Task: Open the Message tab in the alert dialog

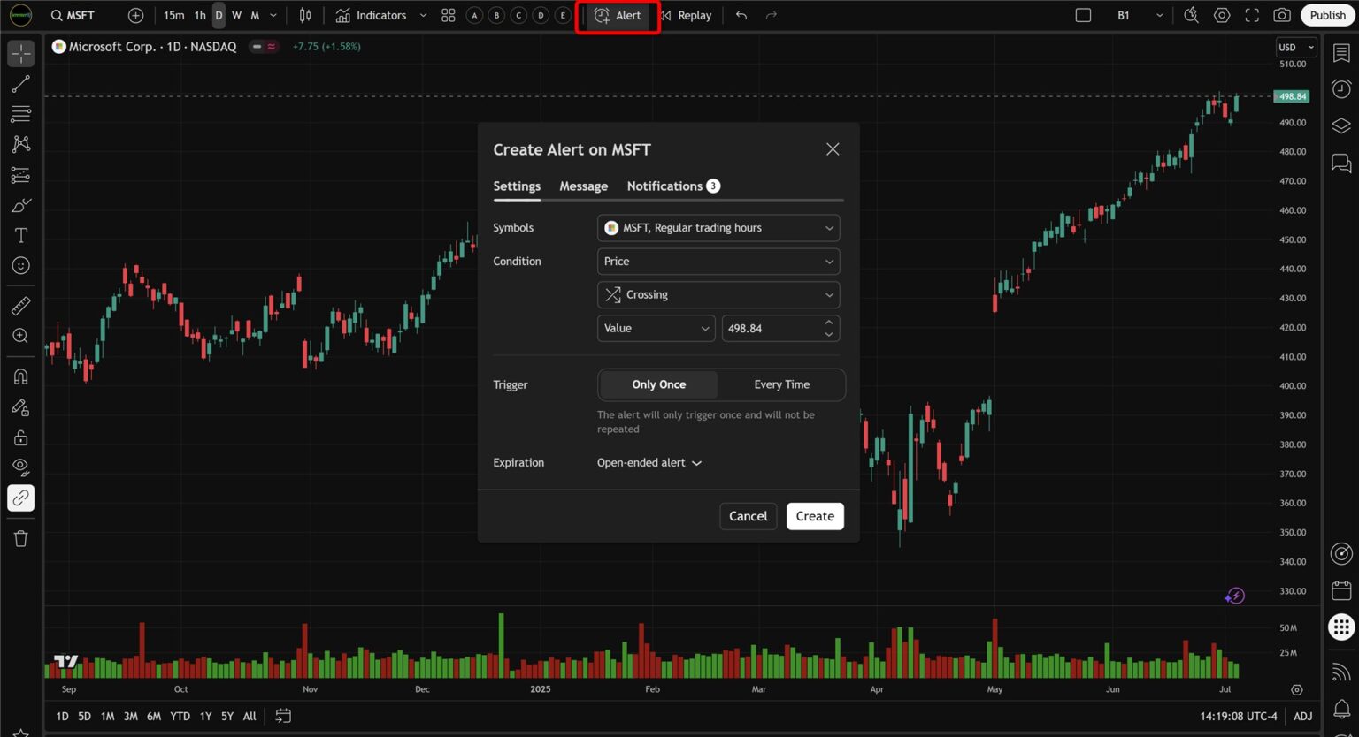Action: click(x=583, y=186)
